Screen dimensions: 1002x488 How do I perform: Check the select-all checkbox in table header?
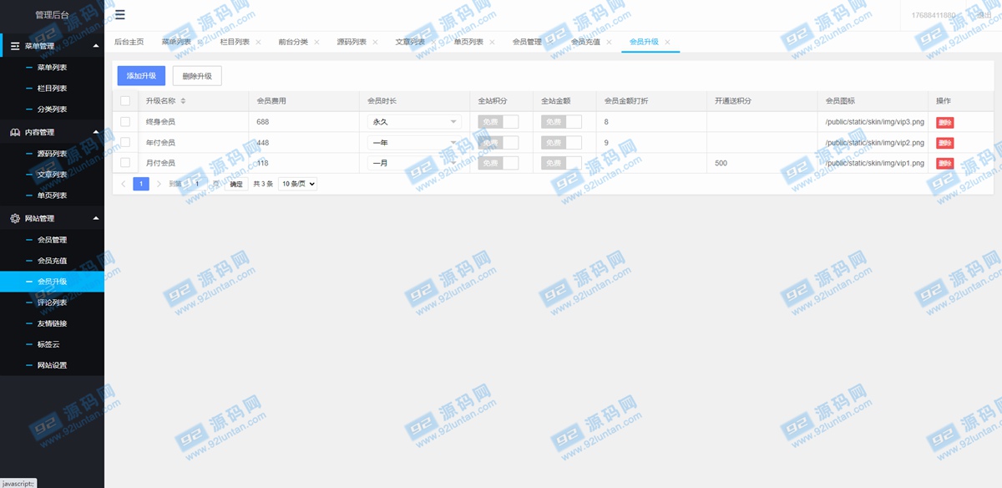[125, 101]
